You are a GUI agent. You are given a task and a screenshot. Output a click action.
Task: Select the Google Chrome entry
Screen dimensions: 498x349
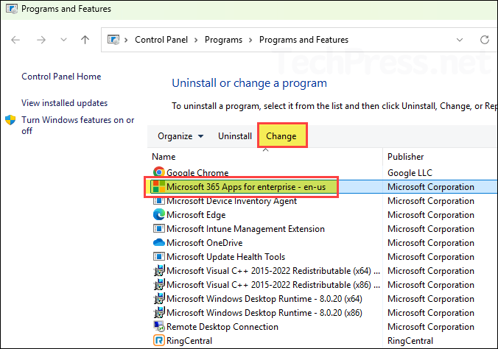197,173
